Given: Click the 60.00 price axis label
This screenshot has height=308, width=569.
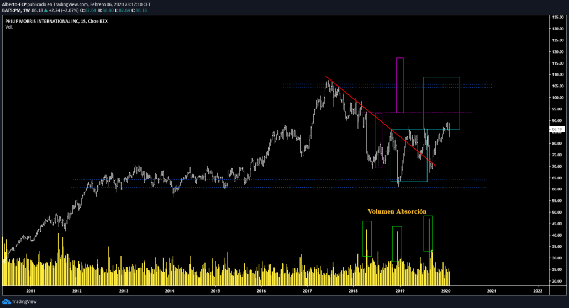Looking at the screenshot, I should coord(558,189).
